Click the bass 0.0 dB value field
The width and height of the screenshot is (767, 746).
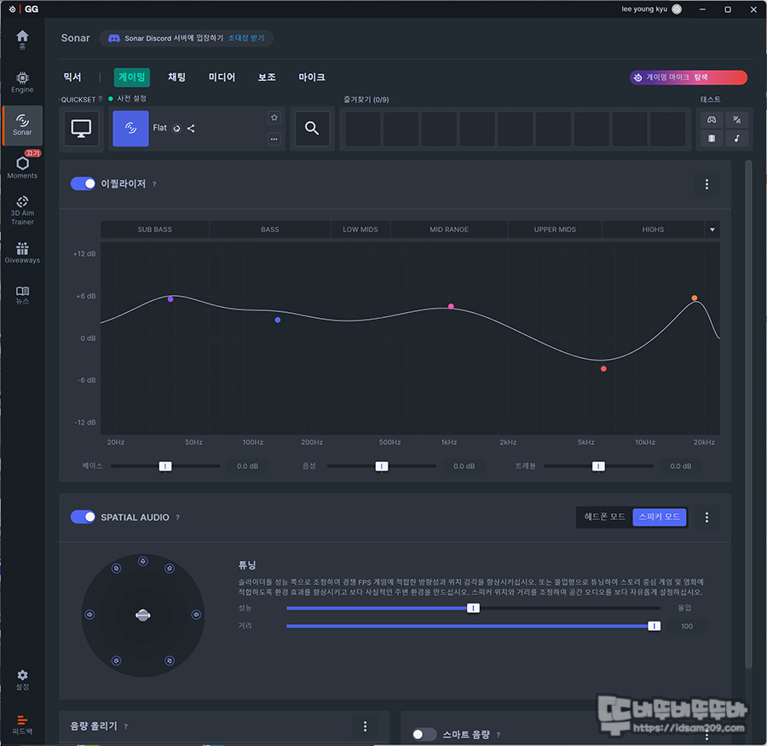(x=247, y=466)
